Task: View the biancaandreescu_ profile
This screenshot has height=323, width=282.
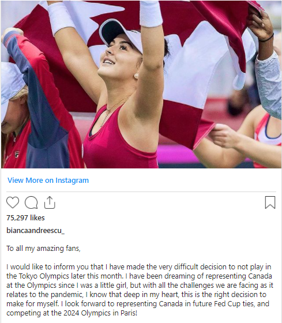Action: point(35,230)
